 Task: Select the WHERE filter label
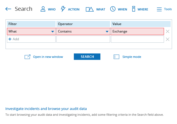pyautogui.click(x=143, y=9)
